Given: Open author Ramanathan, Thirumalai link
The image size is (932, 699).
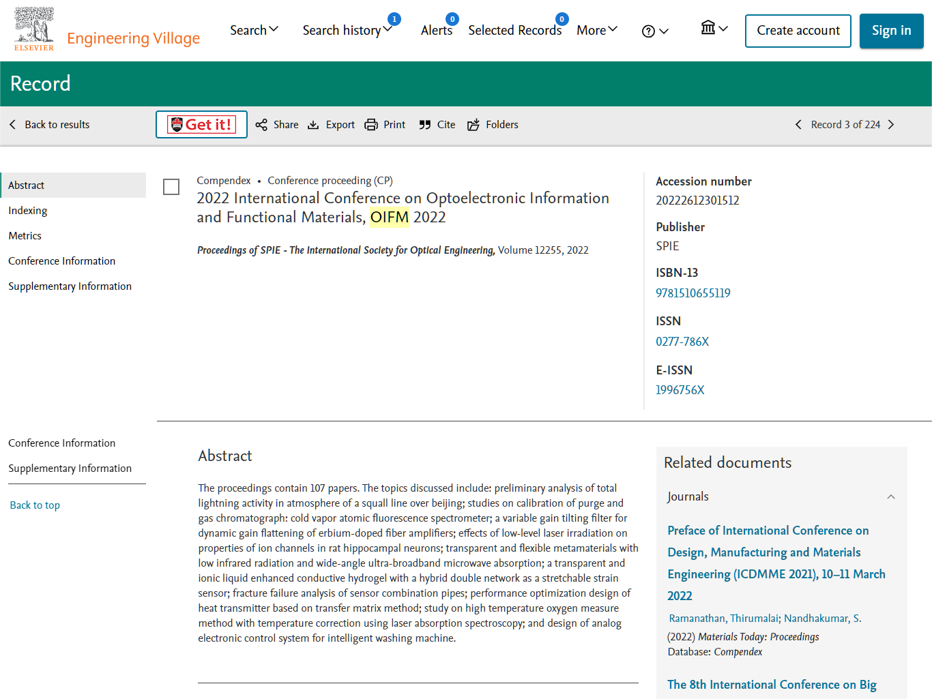Looking at the screenshot, I should tap(724, 619).
